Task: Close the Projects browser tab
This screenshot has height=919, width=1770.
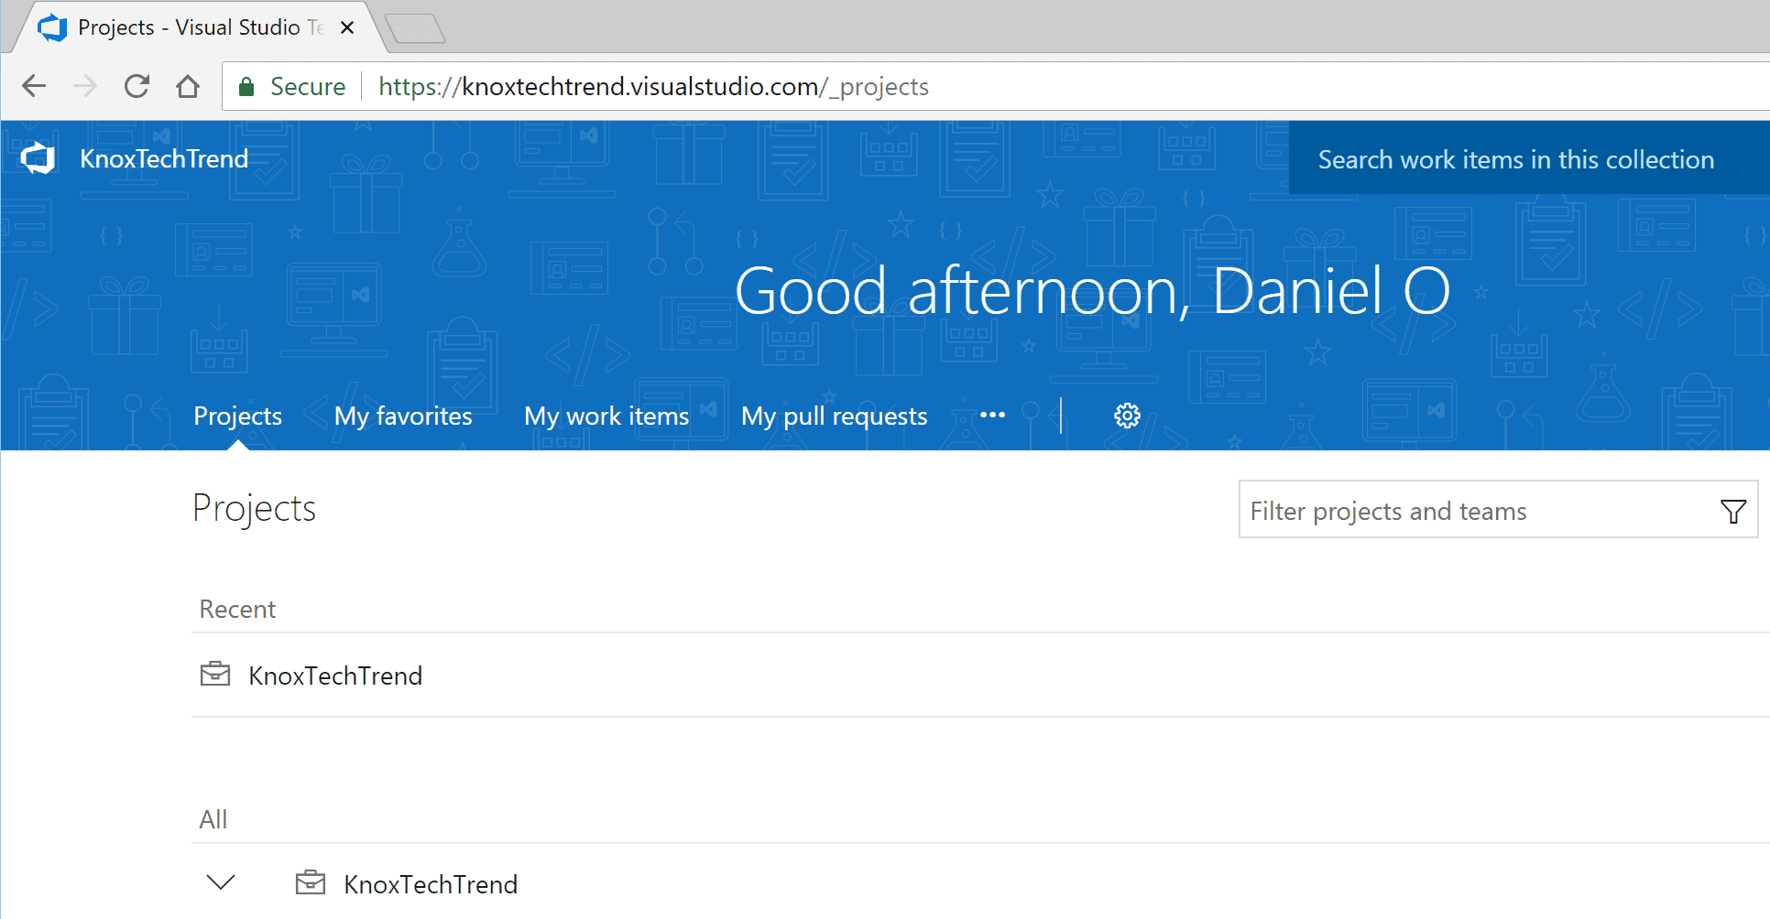Action: click(x=347, y=27)
